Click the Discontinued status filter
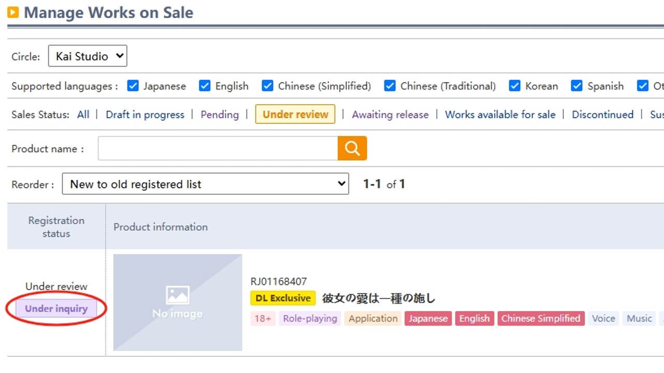The height and width of the screenshot is (373, 664). [x=602, y=114]
